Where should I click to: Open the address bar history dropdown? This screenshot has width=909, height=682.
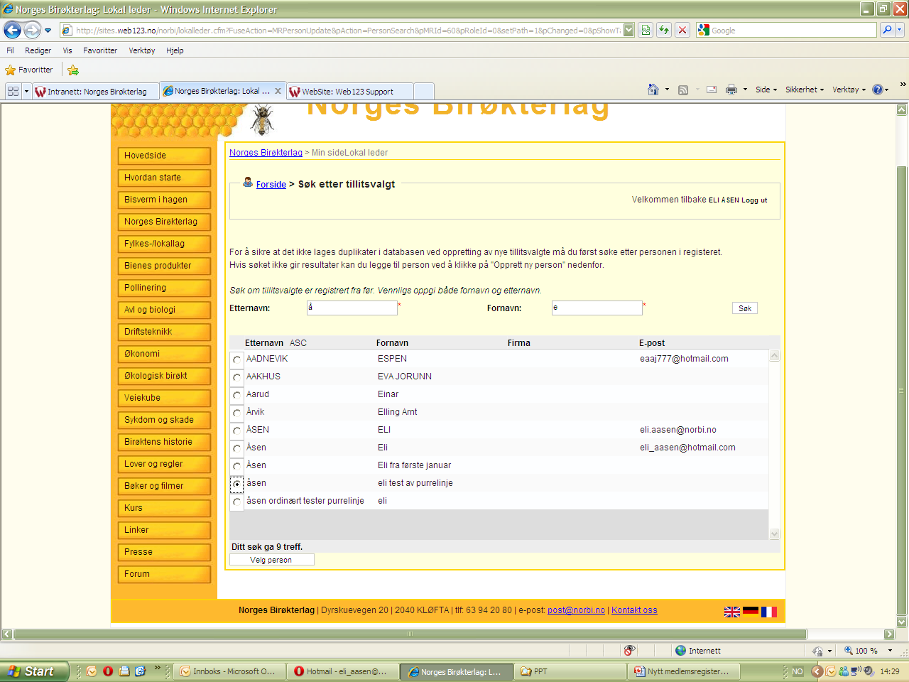(628, 30)
